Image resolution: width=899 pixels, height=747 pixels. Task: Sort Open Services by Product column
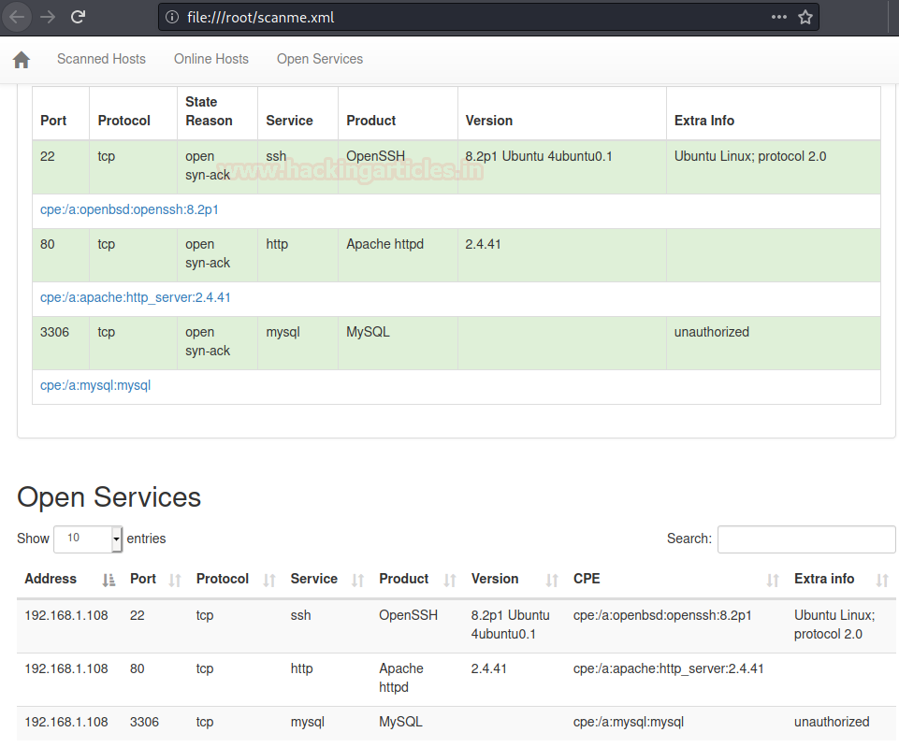pos(417,579)
